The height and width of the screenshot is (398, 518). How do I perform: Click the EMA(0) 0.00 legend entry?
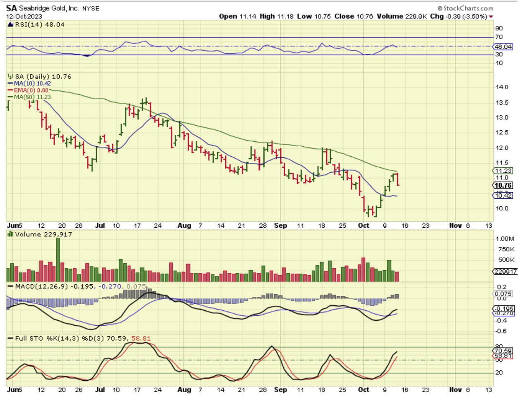click(x=28, y=90)
